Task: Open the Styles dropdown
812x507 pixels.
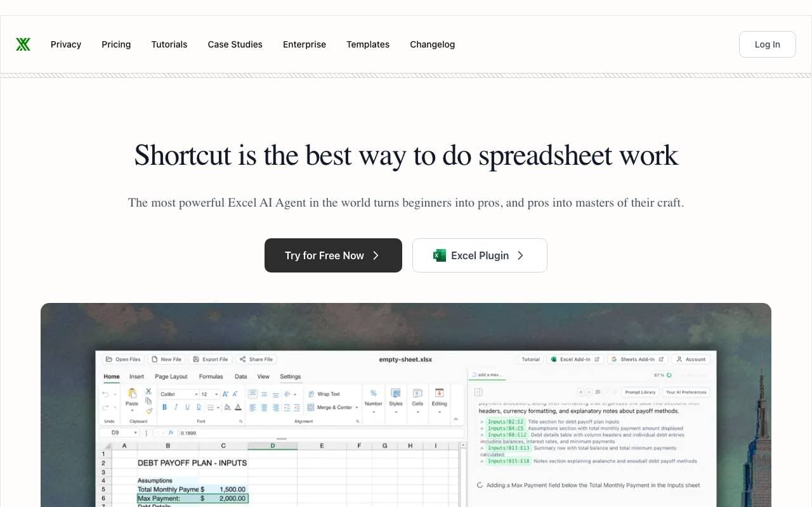Action: point(396,402)
